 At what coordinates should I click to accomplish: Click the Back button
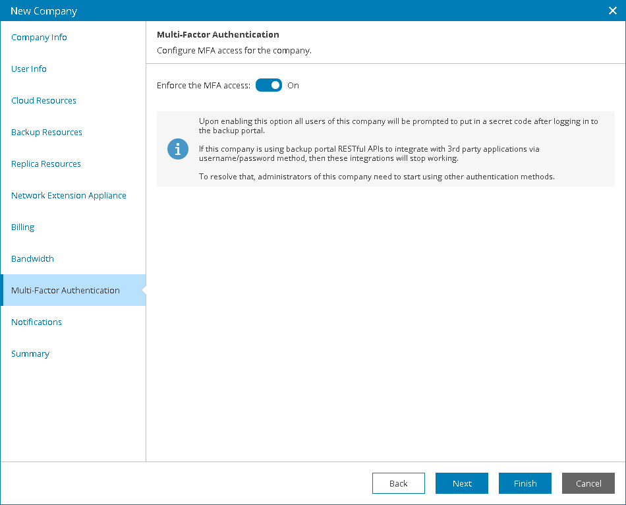[x=399, y=483]
